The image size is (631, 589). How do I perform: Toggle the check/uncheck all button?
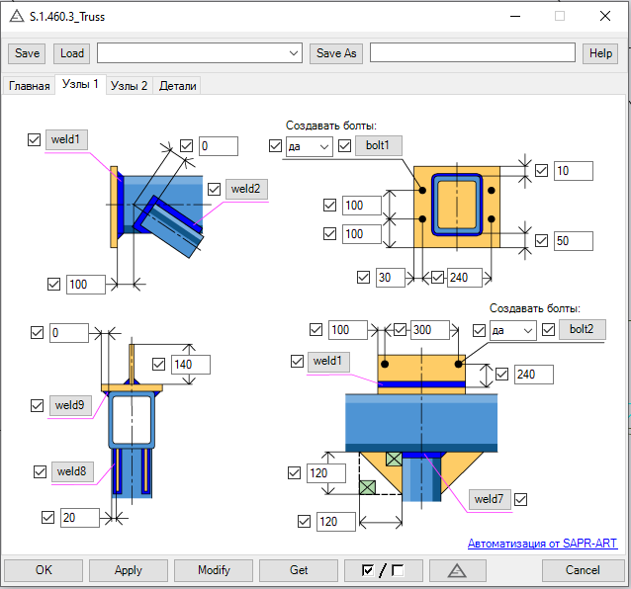pos(383,570)
